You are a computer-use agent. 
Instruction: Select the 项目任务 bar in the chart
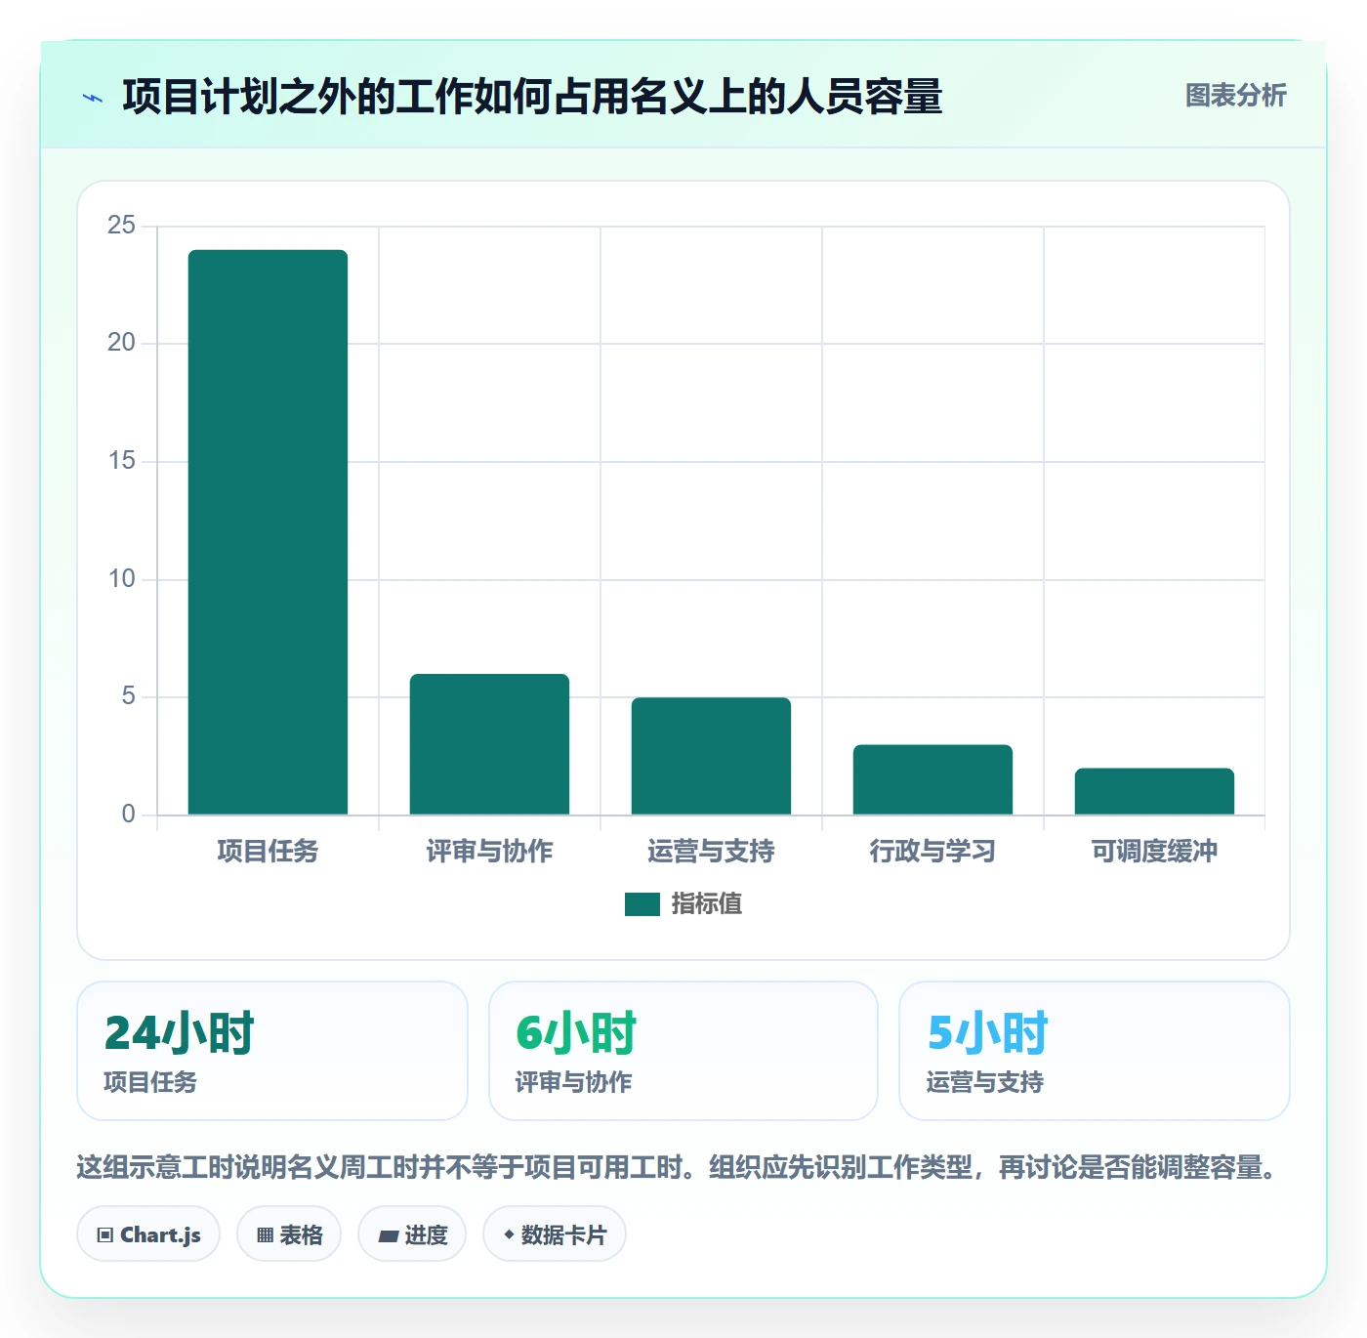pyautogui.click(x=268, y=532)
